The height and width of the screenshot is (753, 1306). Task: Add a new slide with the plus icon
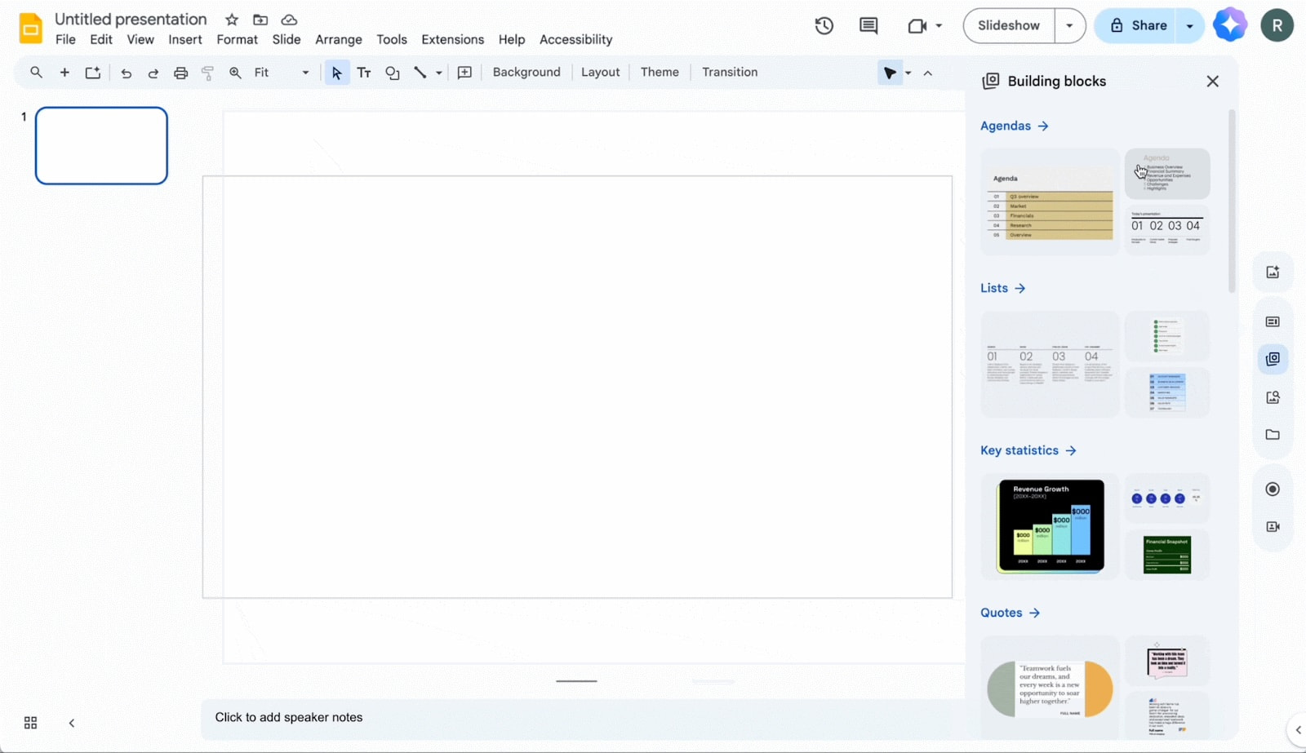click(64, 73)
